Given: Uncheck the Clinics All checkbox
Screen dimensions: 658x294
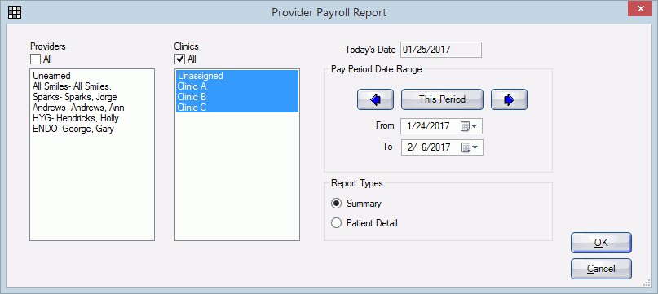Looking at the screenshot, I should coord(180,59).
